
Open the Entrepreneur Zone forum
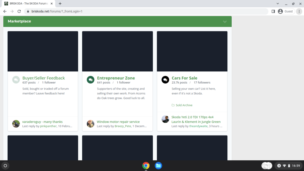click(x=116, y=78)
